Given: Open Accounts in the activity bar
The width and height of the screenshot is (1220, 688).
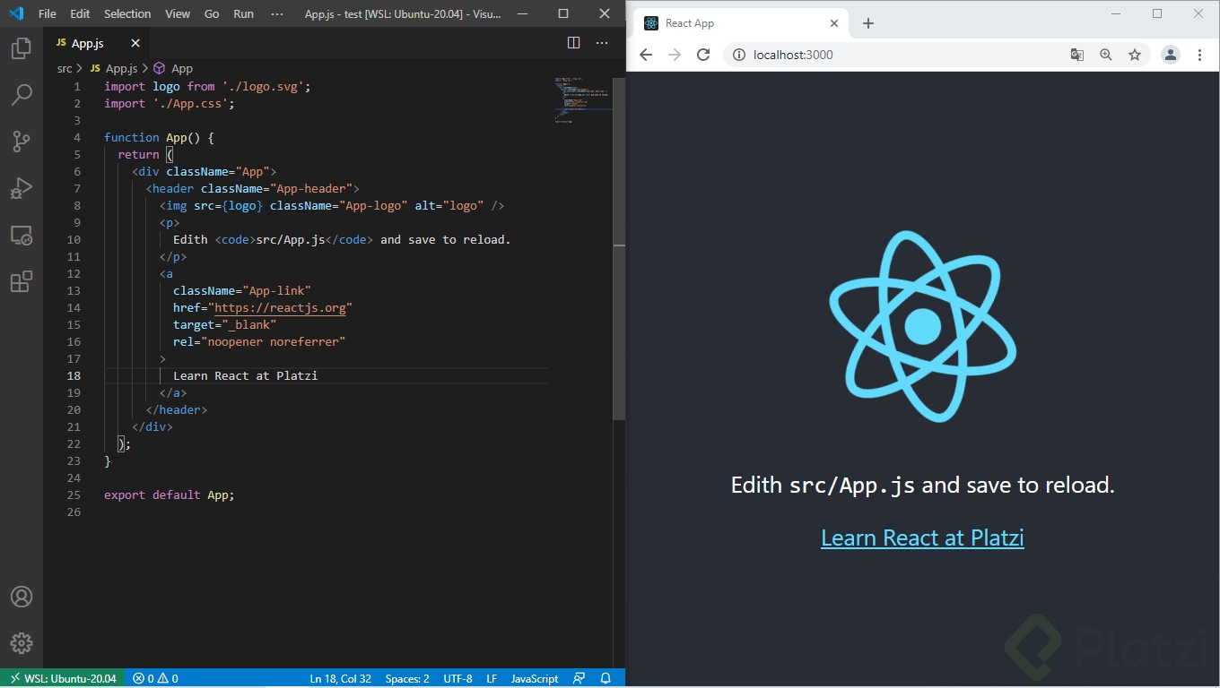Looking at the screenshot, I should [21, 596].
